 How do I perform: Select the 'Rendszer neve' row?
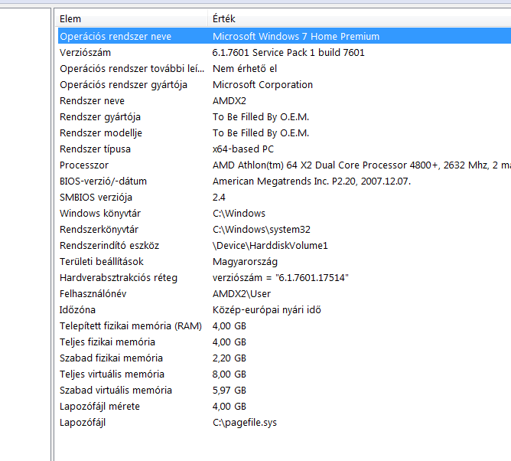pos(285,100)
